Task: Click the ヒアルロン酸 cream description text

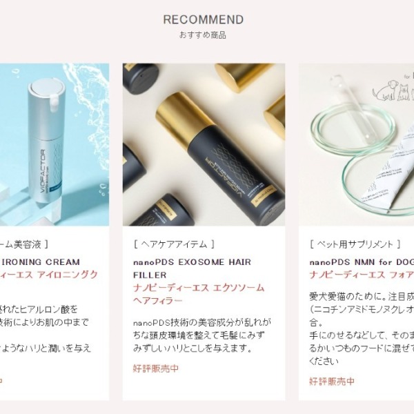Action: pyautogui.click(x=46, y=328)
